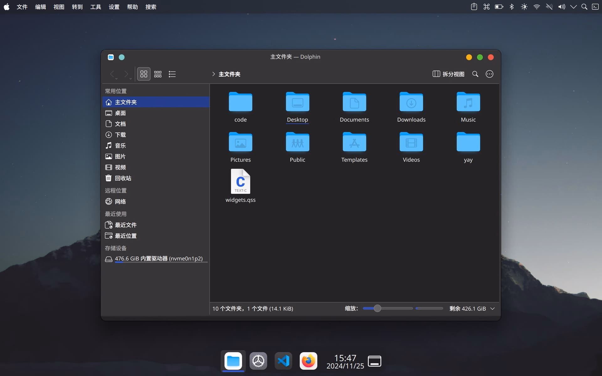The width and height of the screenshot is (602, 376).
Task: Click the 拆分视图 split view button
Action: point(448,74)
